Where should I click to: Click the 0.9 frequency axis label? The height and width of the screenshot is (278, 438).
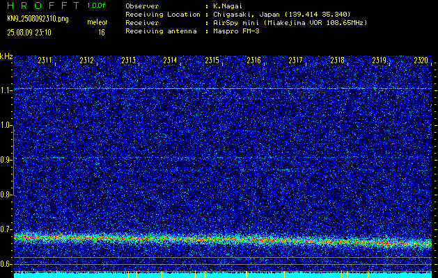[6, 160]
